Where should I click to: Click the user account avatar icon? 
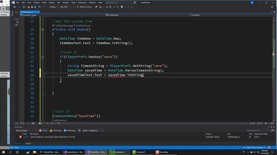coord(252,3)
